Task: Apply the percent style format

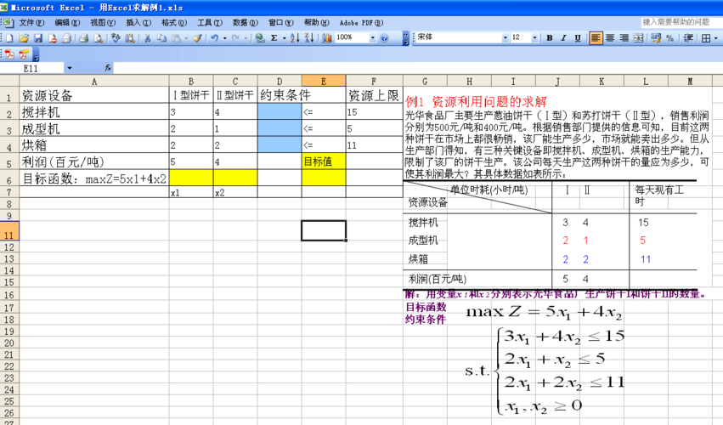Action: [670, 38]
